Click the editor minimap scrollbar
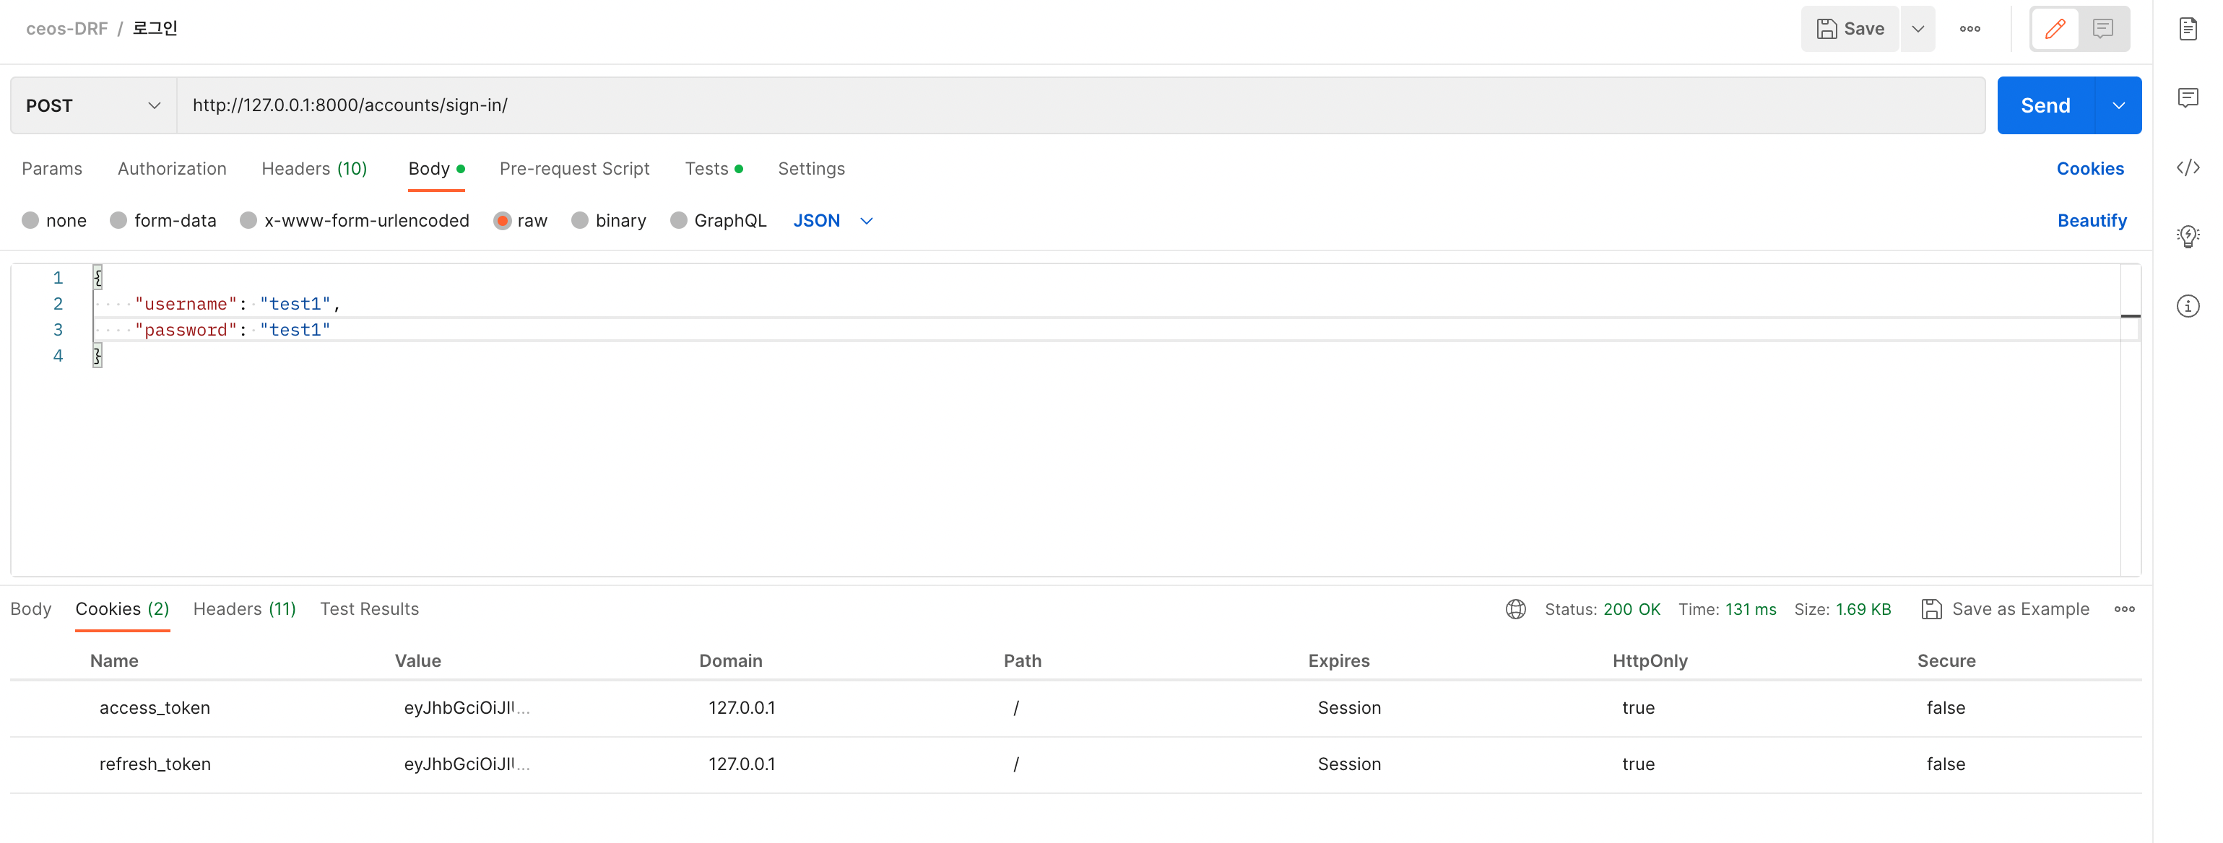 pyautogui.click(x=2130, y=420)
